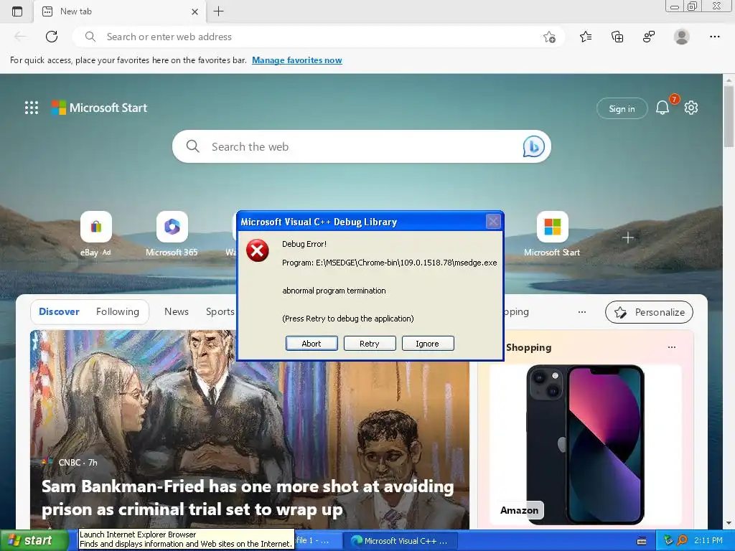This screenshot has height=551, width=735.
Task: Open the Edge tab actions menu icon
Action: [17, 11]
